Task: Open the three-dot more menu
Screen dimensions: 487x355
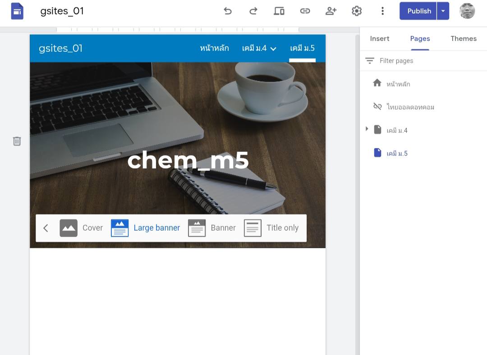Action: [x=382, y=11]
